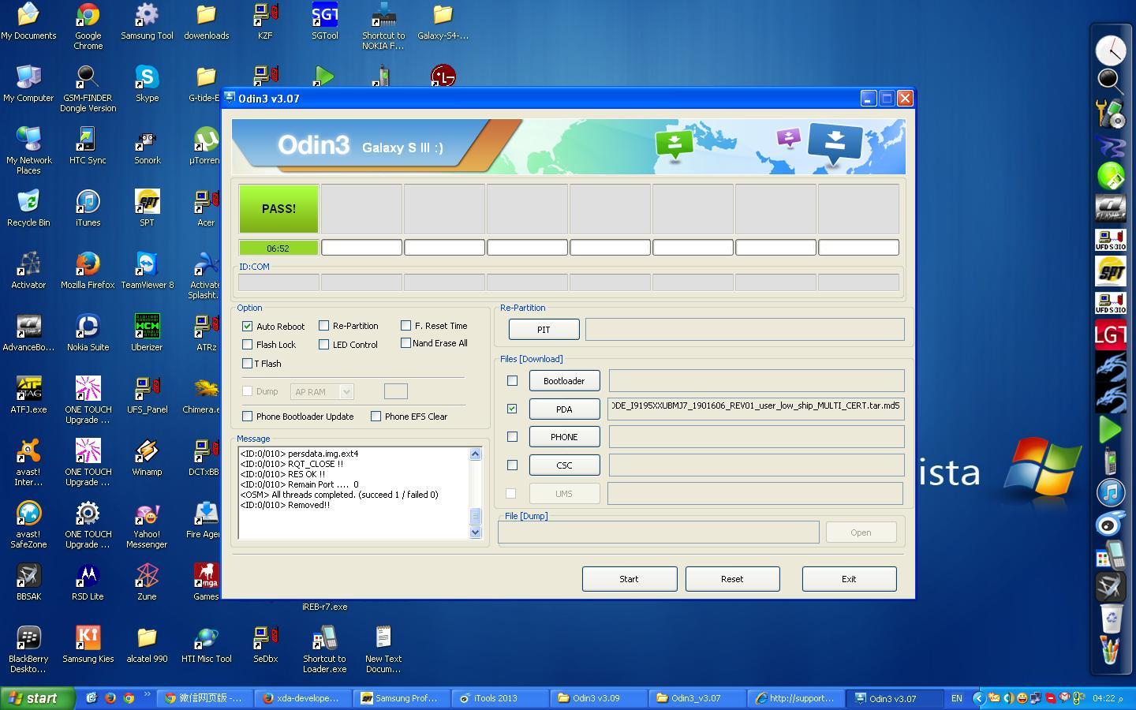The height and width of the screenshot is (710, 1136).
Task: Open the TeamViewer 8 desktop icon
Action: click(147, 271)
